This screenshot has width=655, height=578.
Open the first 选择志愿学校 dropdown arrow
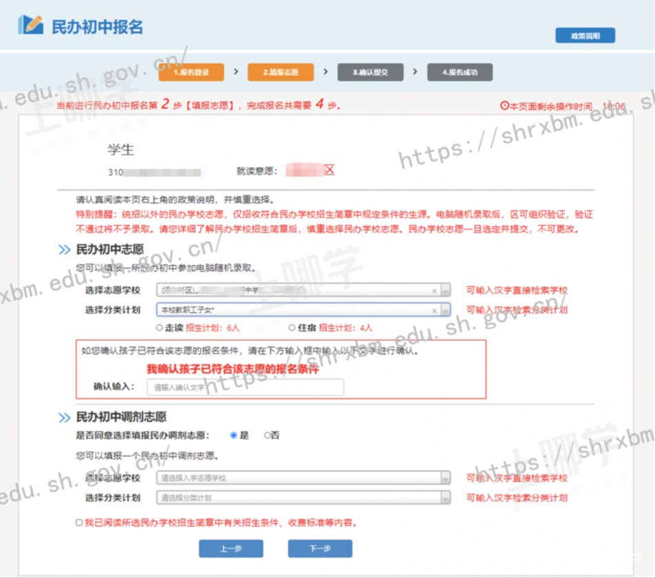pos(445,291)
